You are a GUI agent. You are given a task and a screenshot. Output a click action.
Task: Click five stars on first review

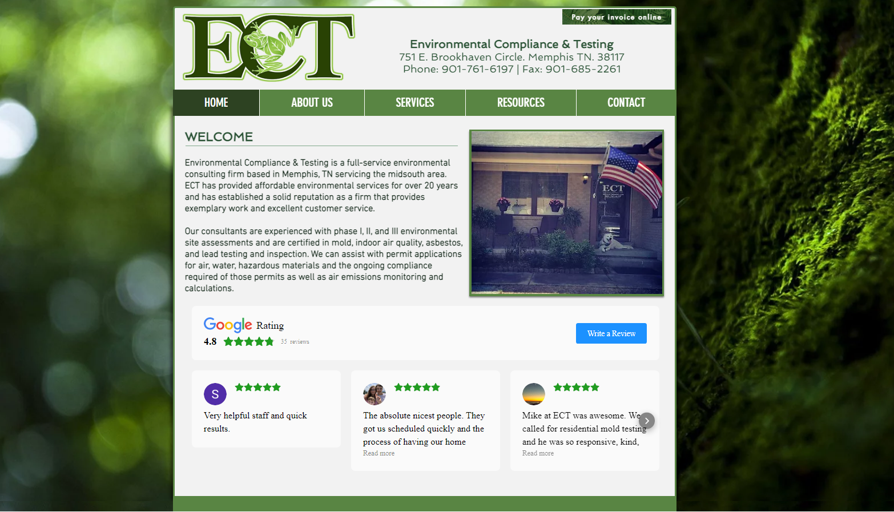258,387
